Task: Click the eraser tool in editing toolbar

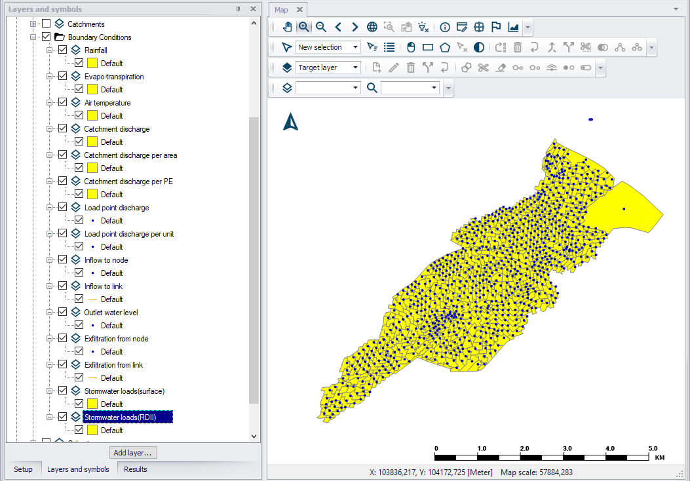Action: (501, 67)
